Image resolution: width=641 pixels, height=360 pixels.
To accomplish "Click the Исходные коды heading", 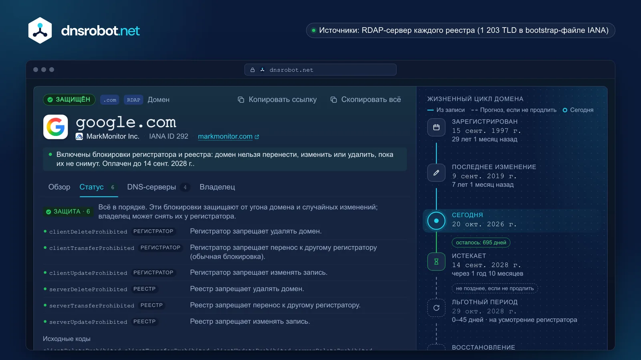I will (x=67, y=339).
